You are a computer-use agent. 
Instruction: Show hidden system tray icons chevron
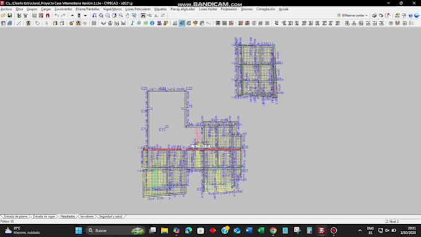tap(360, 231)
